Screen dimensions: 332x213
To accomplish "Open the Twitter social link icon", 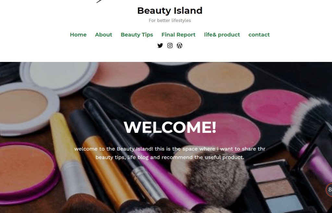I will point(160,45).
